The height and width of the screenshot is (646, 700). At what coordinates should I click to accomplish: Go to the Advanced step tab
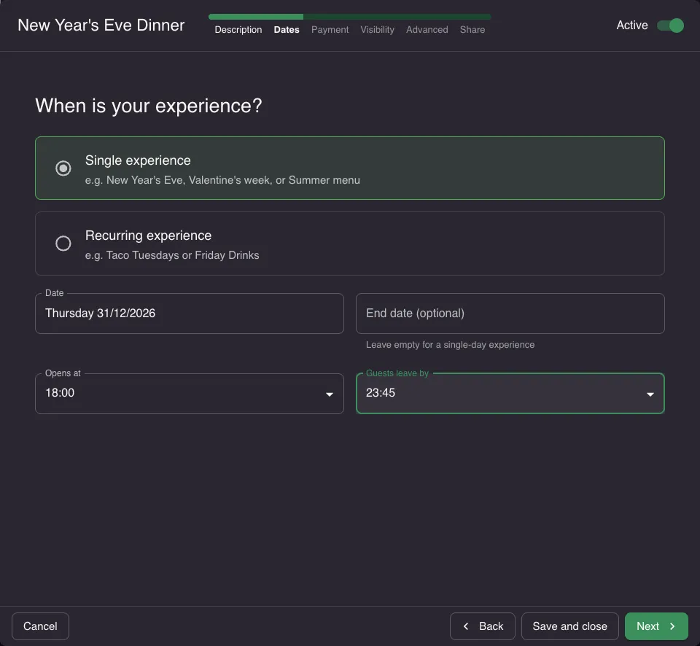pos(427,29)
